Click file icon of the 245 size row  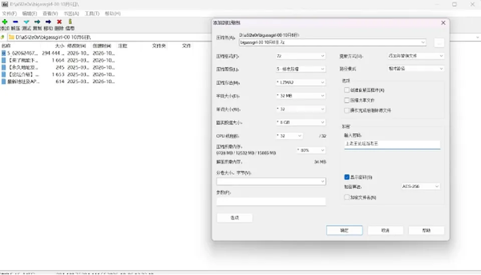4,67
